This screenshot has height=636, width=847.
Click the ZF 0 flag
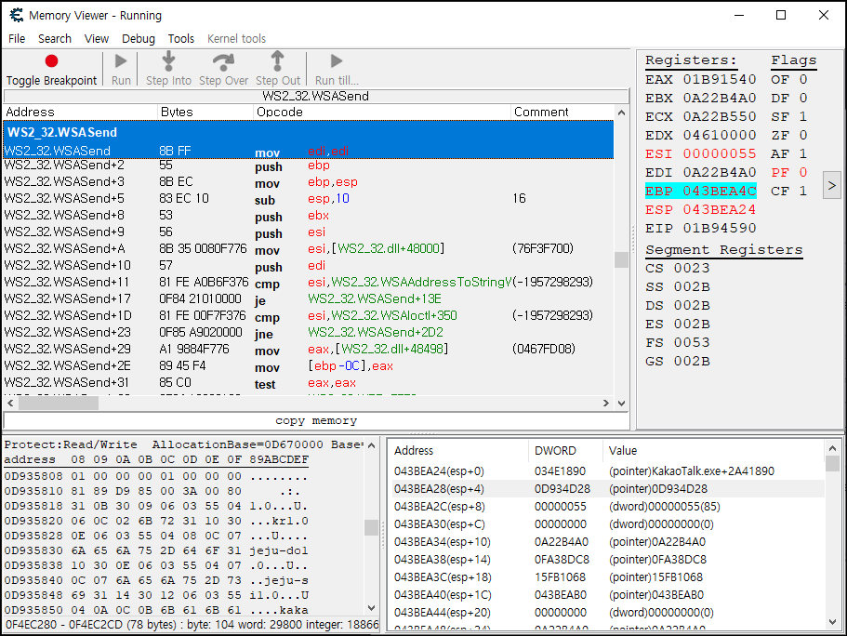(789, 135)
